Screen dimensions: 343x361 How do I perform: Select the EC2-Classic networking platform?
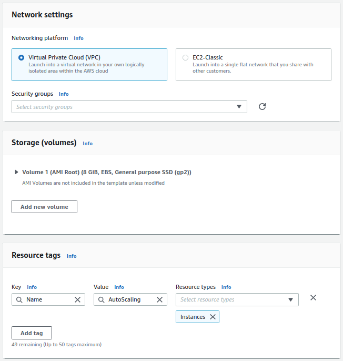[x=185, y=58]
